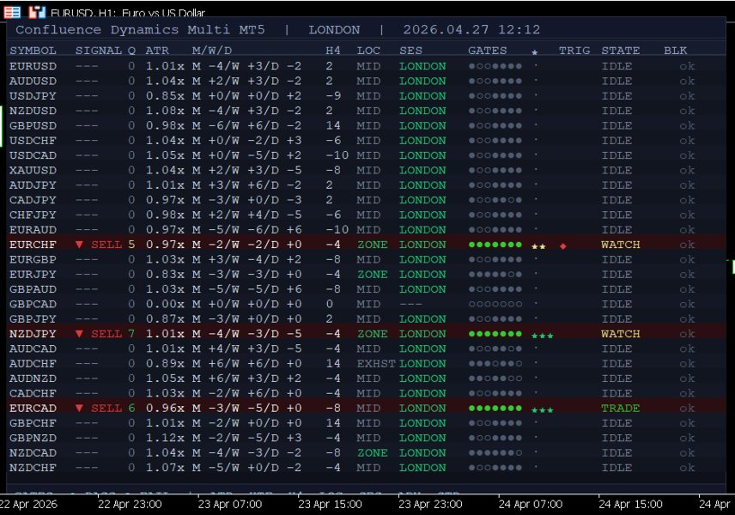This screenshot has height=515, width=735.
Task: Click green gate dots in EURCAD row
Action: 495,409
